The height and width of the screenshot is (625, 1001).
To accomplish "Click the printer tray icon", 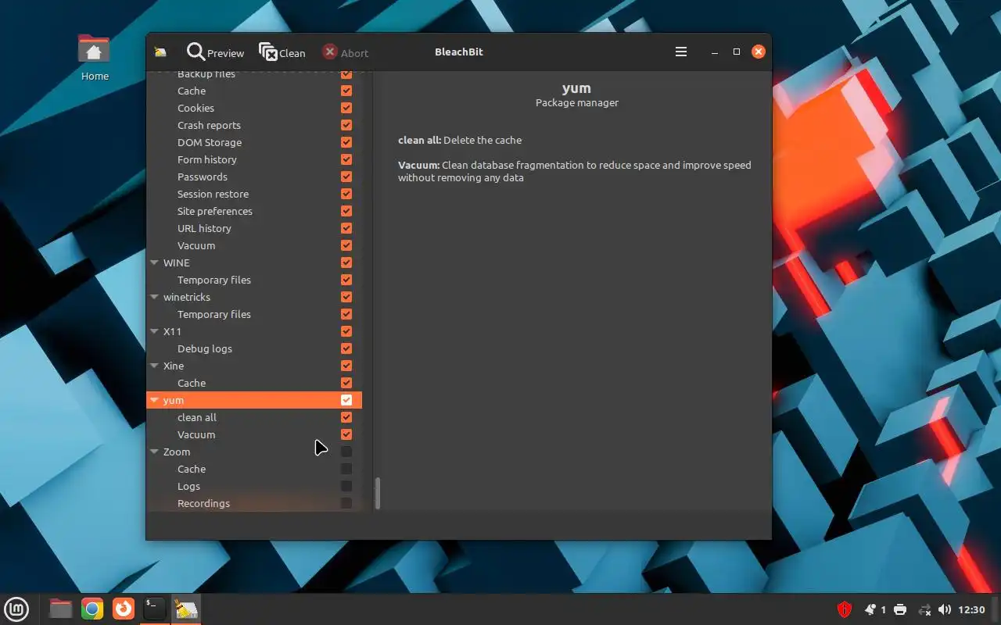I will pos(900,609).
